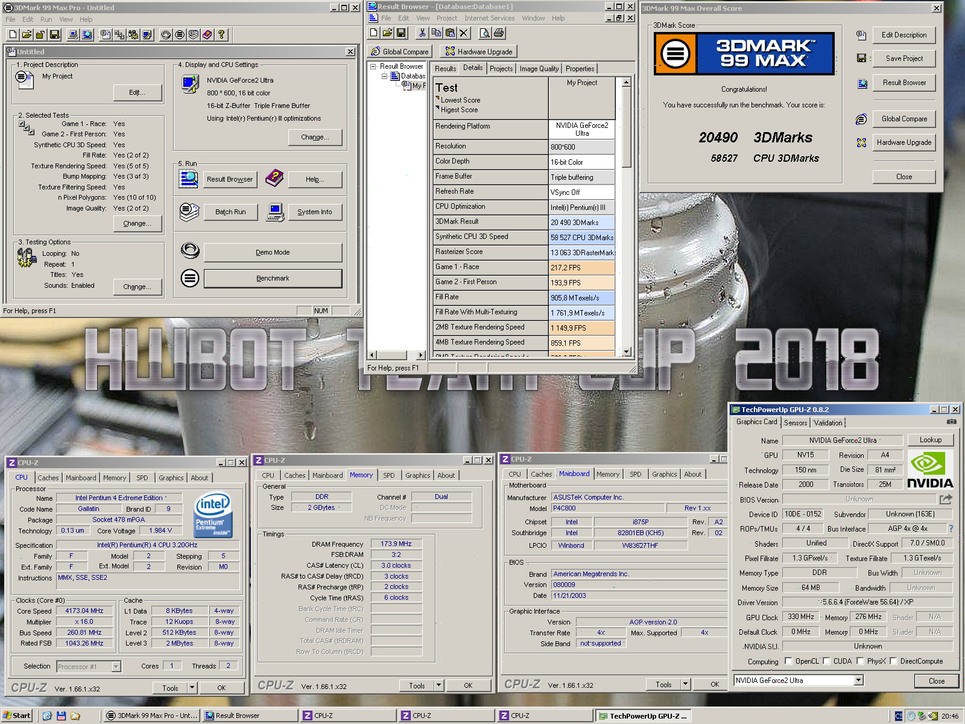965x724 pixels.
Task: Open Tools dropdown arrow in CPU-Z Memory window
Action: pyautogui.click(x=438, y=685)
